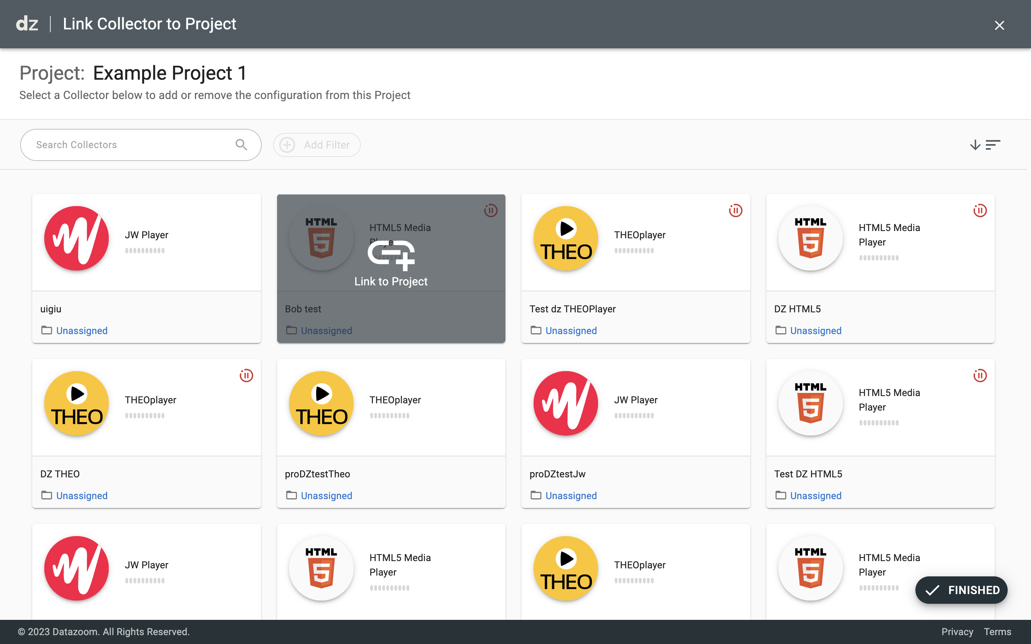Click the HTML5 logo on Test DZ HTML5 card
1031x644 pixels.
810,403
